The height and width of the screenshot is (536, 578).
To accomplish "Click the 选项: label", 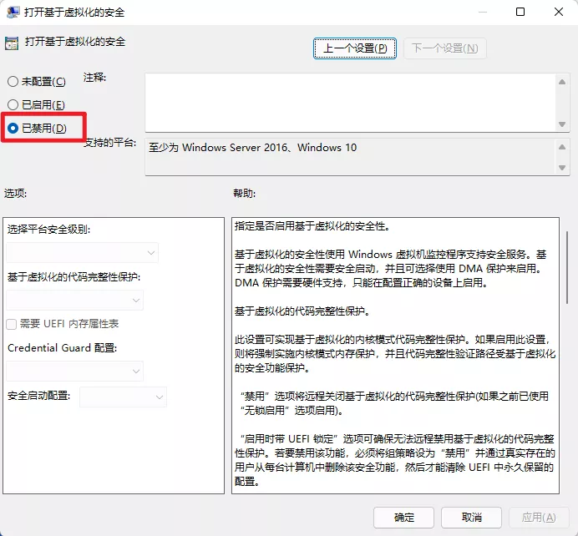I will pyautogui.click(x=16, y=194).
